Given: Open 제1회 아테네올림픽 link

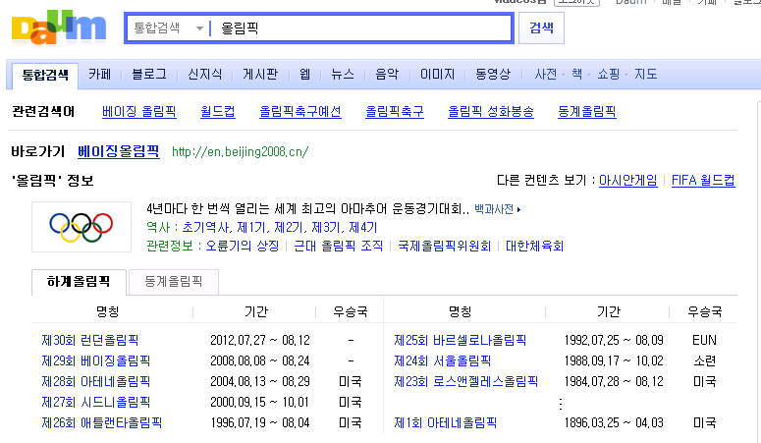Looking at the screenshot, I should [x=445, y=422].
